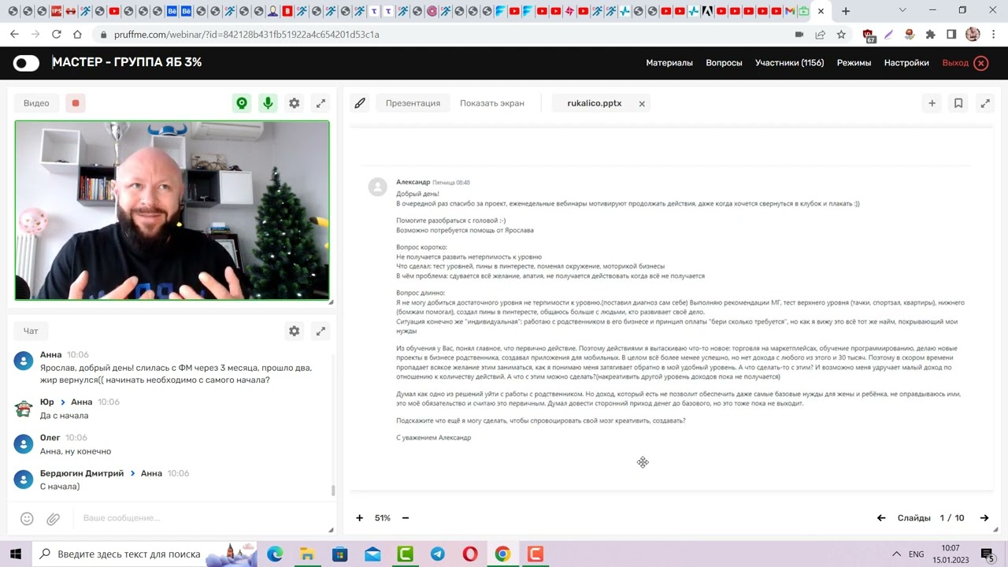
Task: Click the bookmark icon in presentation panel
Action: [958, 103]
